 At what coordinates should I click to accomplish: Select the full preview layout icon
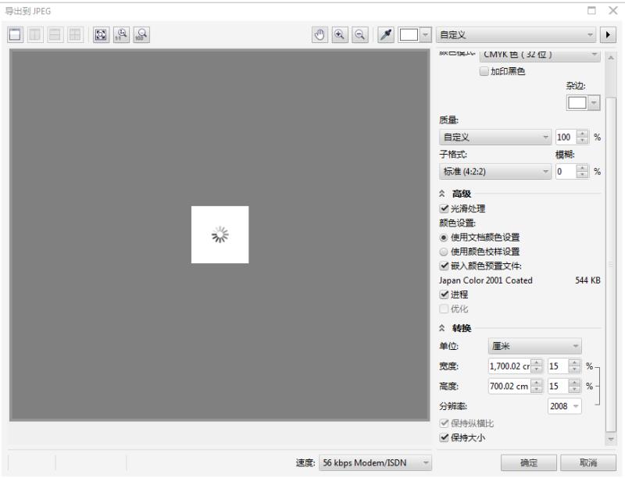pos(15,34)
